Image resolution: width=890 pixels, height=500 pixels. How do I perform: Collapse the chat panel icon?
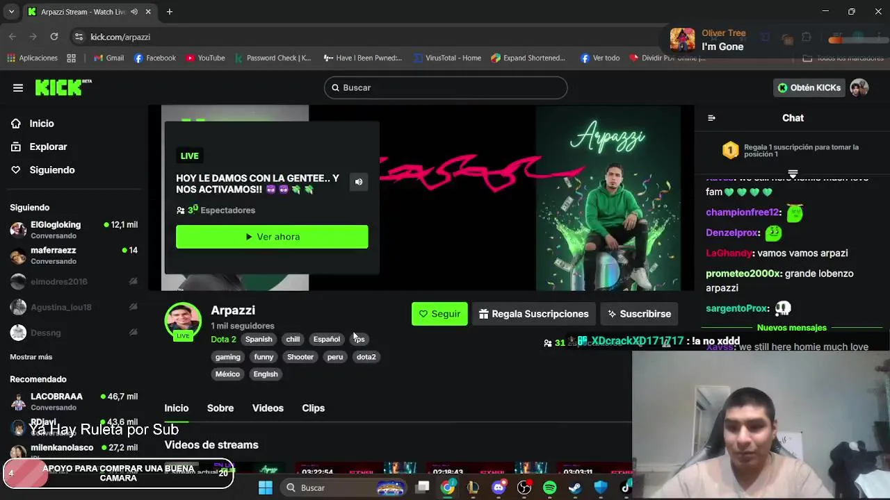711,118
